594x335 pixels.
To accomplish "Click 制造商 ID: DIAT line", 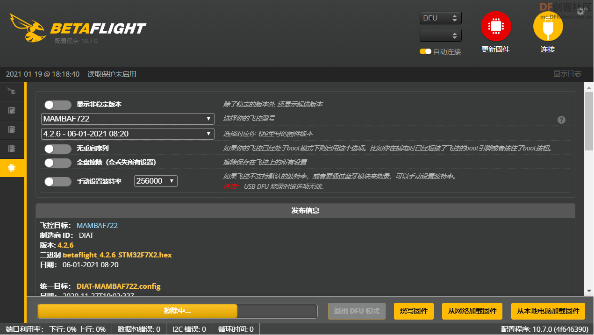I will [67, 235].
